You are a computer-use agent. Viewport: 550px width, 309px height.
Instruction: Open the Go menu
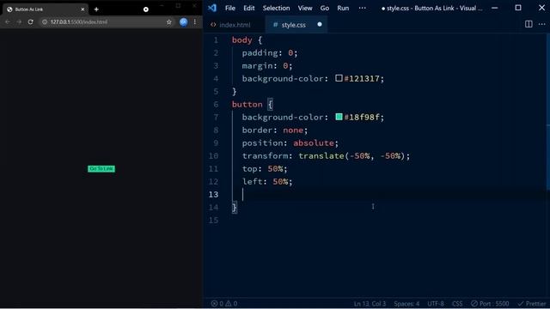pos(325,8)
